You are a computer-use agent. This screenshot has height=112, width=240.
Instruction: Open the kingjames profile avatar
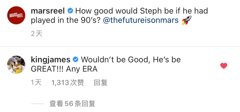point(16,65)
